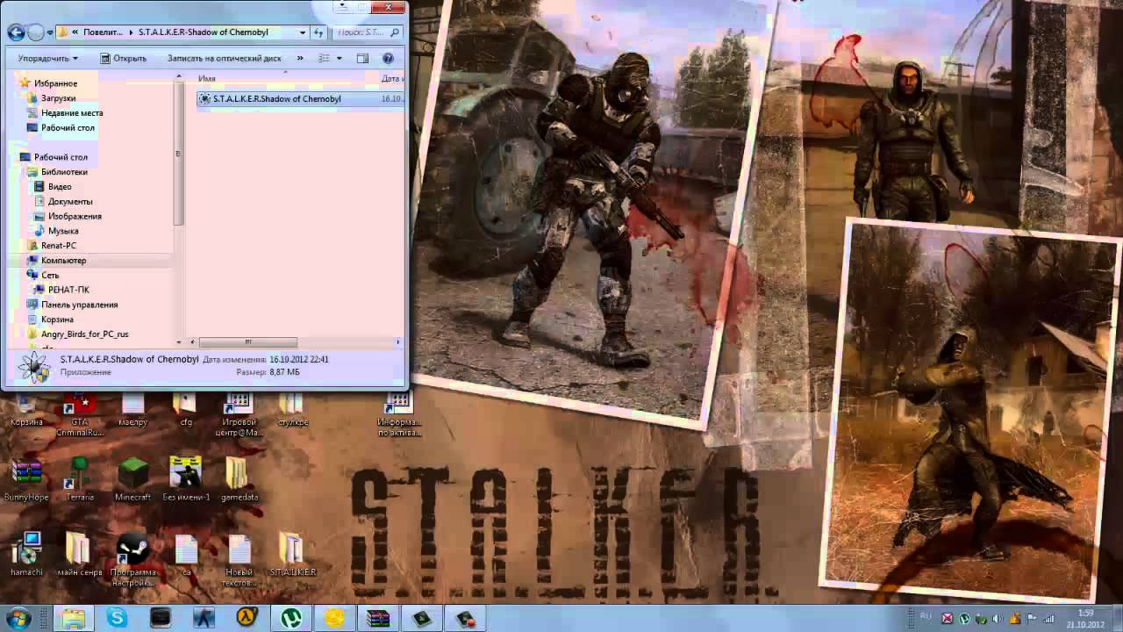Screen dimensions: 1123x632
Task: Select Видео library
Action: (x=60, y=187)
